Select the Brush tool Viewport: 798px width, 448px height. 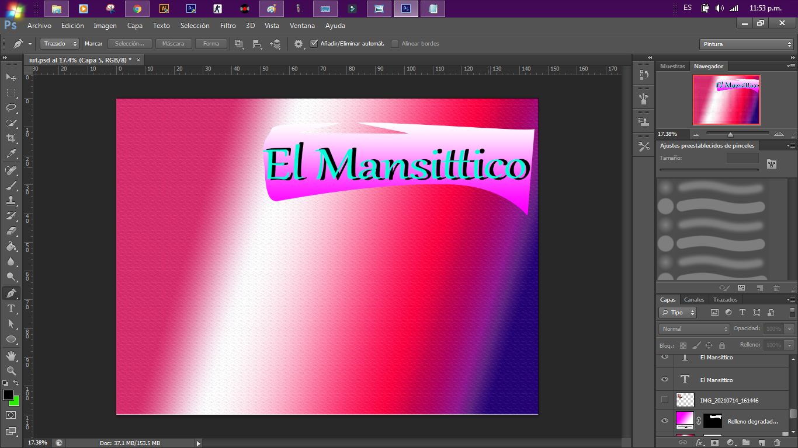pos(11,185)
